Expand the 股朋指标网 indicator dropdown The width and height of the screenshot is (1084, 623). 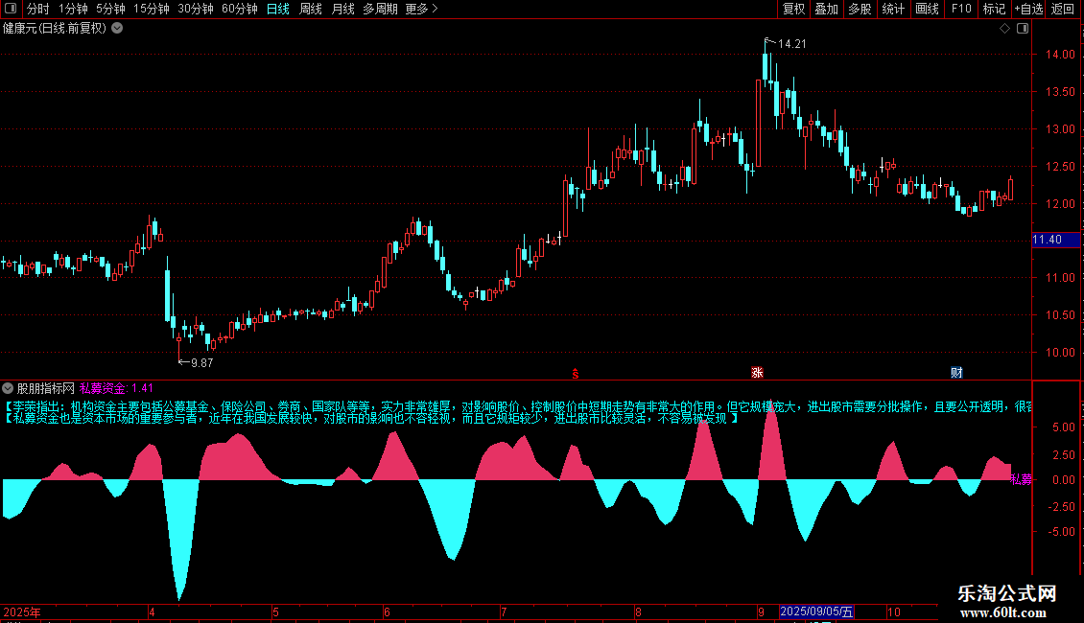point(8,389)
